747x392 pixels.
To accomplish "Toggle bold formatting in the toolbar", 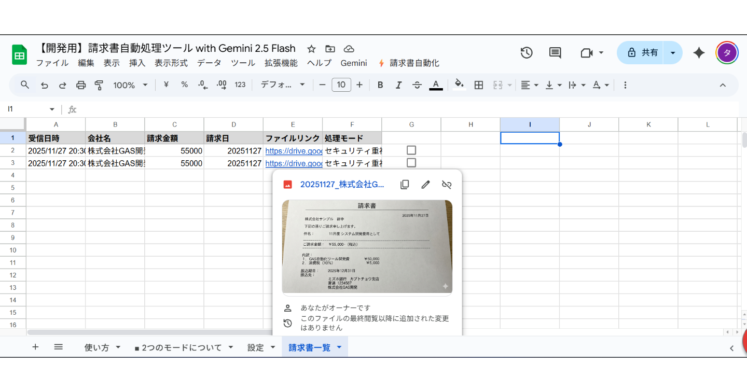I will pyautogui.click(x=380, y=85).
